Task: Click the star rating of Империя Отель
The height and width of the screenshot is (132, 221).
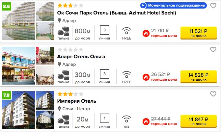Action: coord(70,94)
